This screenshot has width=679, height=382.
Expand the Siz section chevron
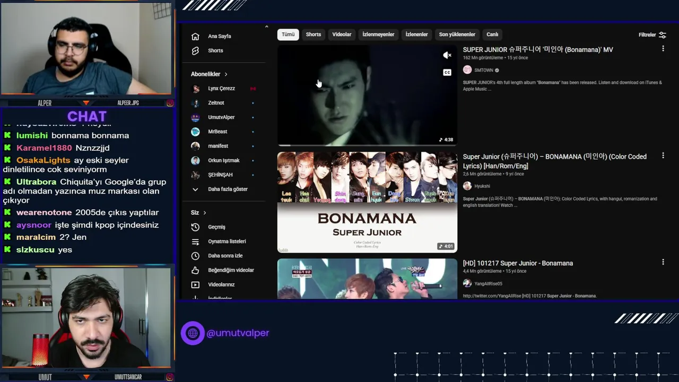tap(204, 213)
